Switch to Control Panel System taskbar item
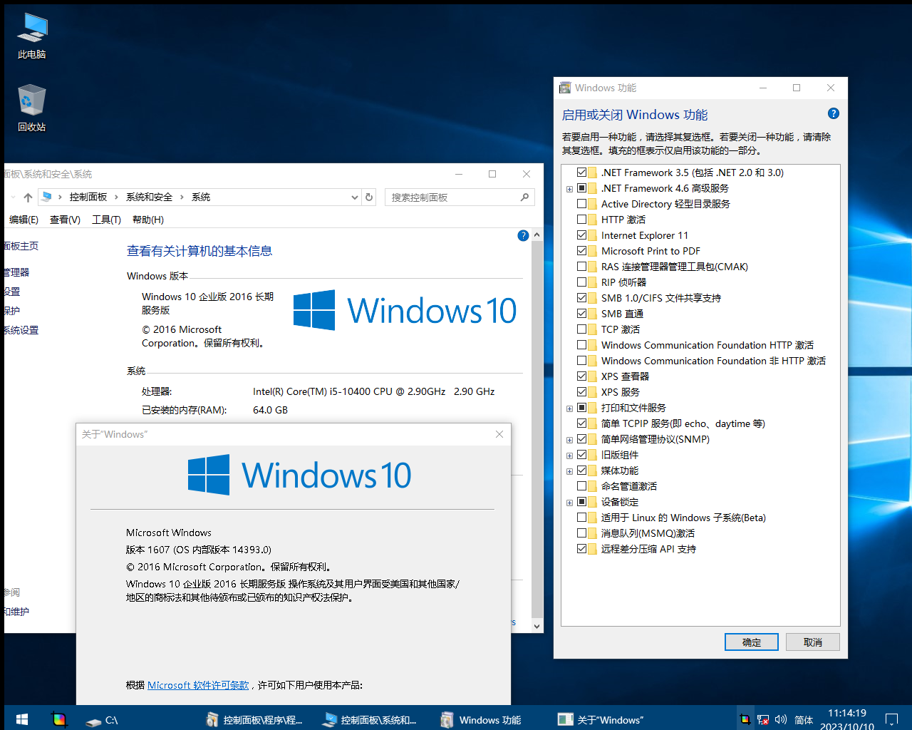Viewport: 912px width, 730px height. coord(369,720)
